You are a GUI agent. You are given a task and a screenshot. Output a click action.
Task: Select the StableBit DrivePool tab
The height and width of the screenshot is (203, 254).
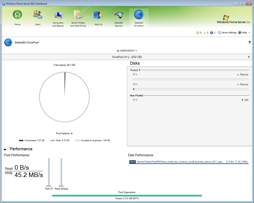(x=139, y=18)
